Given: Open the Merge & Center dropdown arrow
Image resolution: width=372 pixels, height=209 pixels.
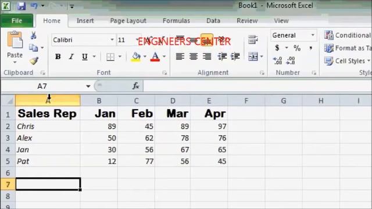Looking at the screenshot, I should tap(262, 57).
